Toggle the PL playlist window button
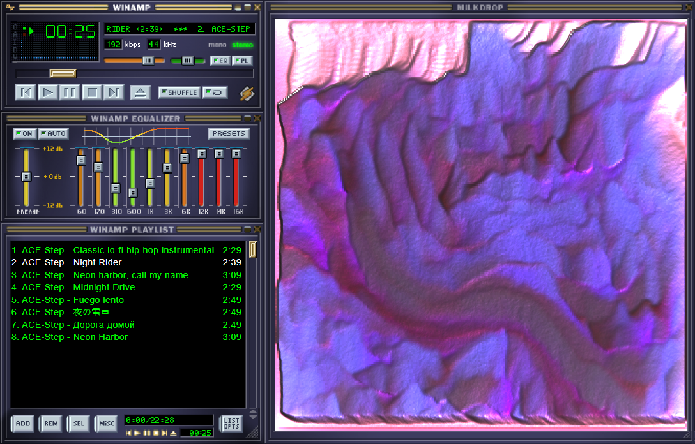 coord(242,61)
